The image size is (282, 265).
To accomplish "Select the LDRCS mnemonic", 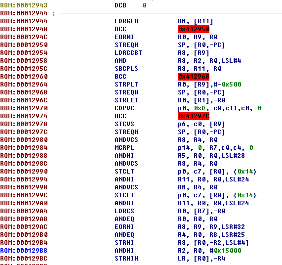I will coord(124,211).
